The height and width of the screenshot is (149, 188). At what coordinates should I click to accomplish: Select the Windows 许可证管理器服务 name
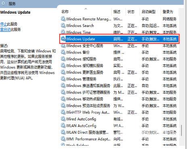click(88, 92)
